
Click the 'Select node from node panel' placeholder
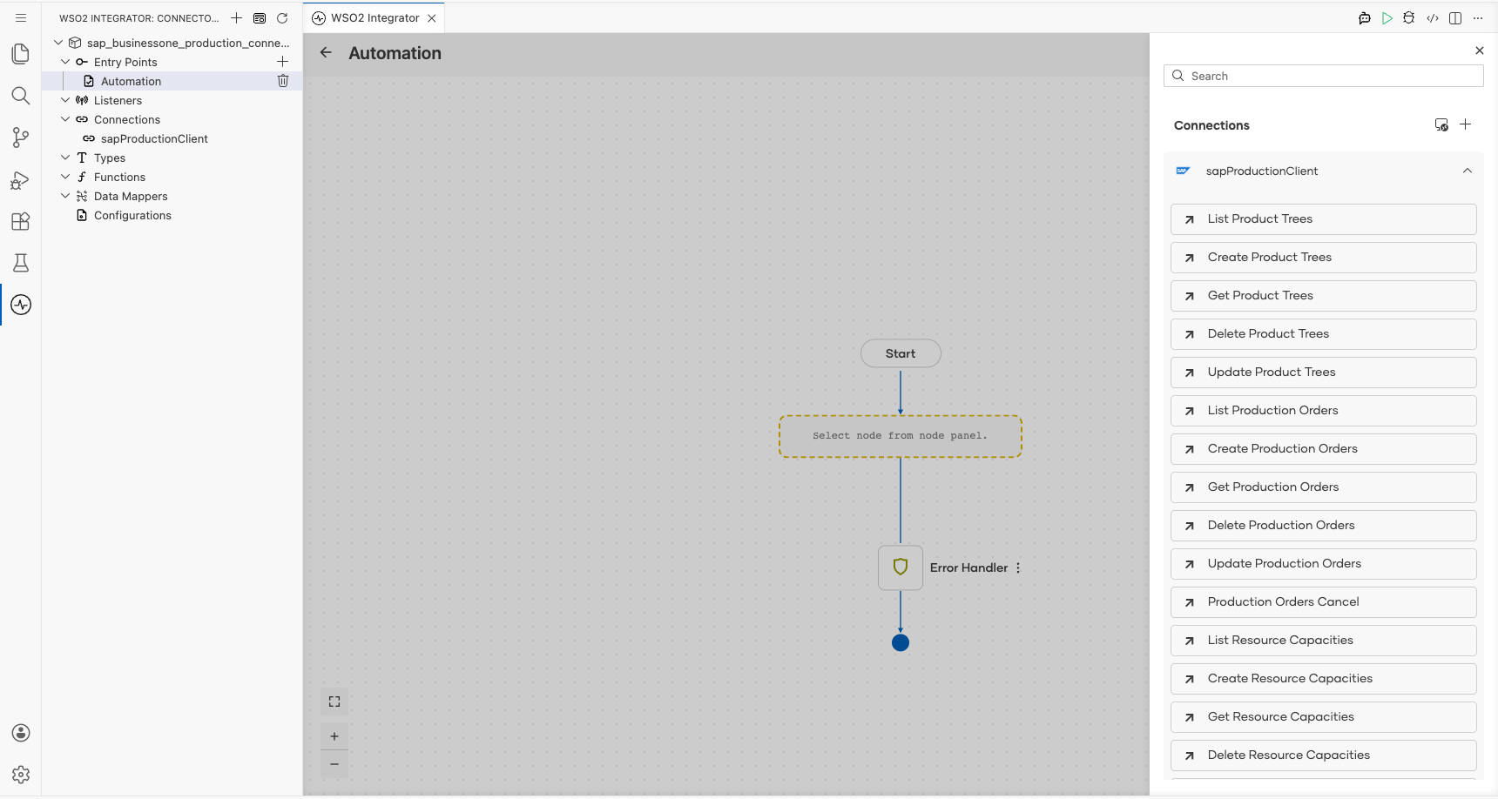pos(901,436)
